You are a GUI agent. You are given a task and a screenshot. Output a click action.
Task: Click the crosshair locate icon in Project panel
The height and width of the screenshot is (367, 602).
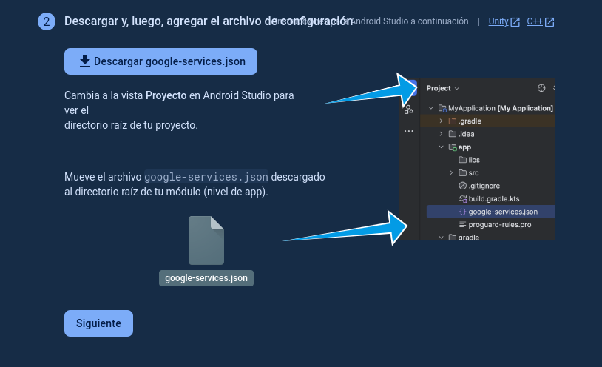pos(541,88)
